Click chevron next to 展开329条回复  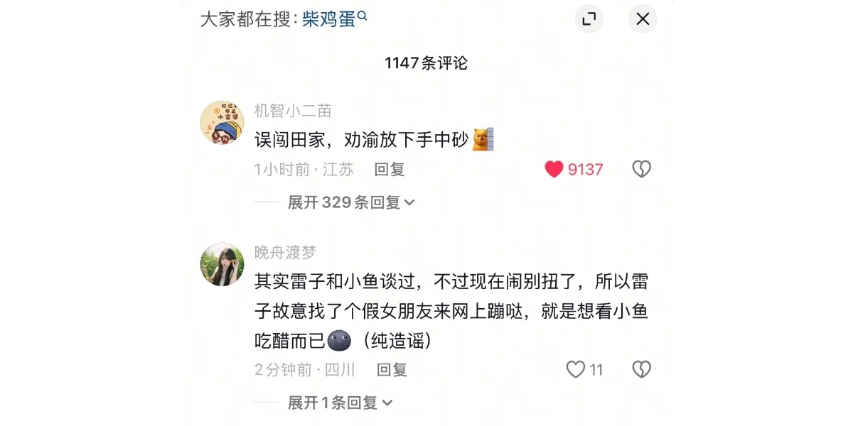click(x=409, y=203)
